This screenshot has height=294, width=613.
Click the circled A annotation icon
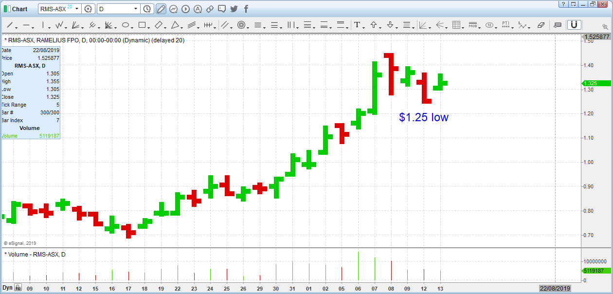click(198, 9)
